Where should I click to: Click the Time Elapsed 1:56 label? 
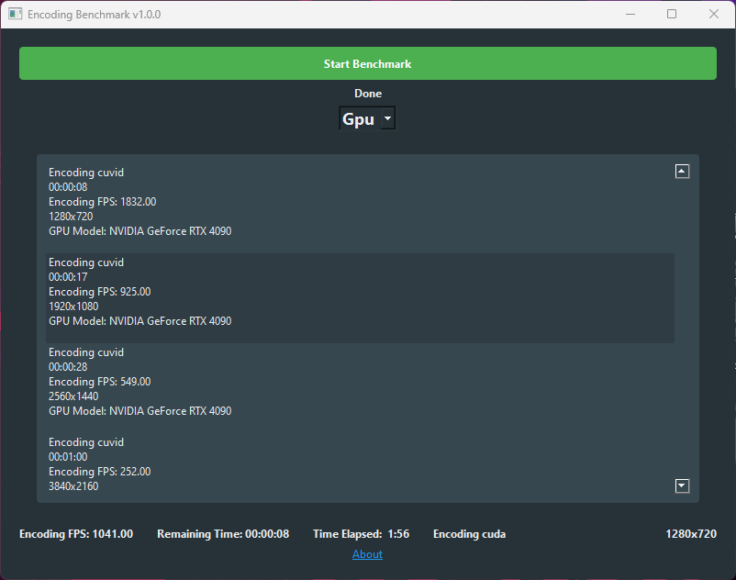click(361, 534)
